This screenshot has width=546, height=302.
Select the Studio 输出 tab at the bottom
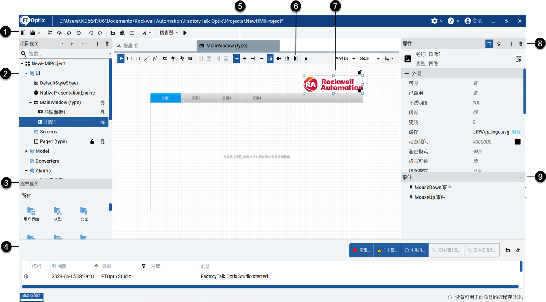tap(31, 296)
